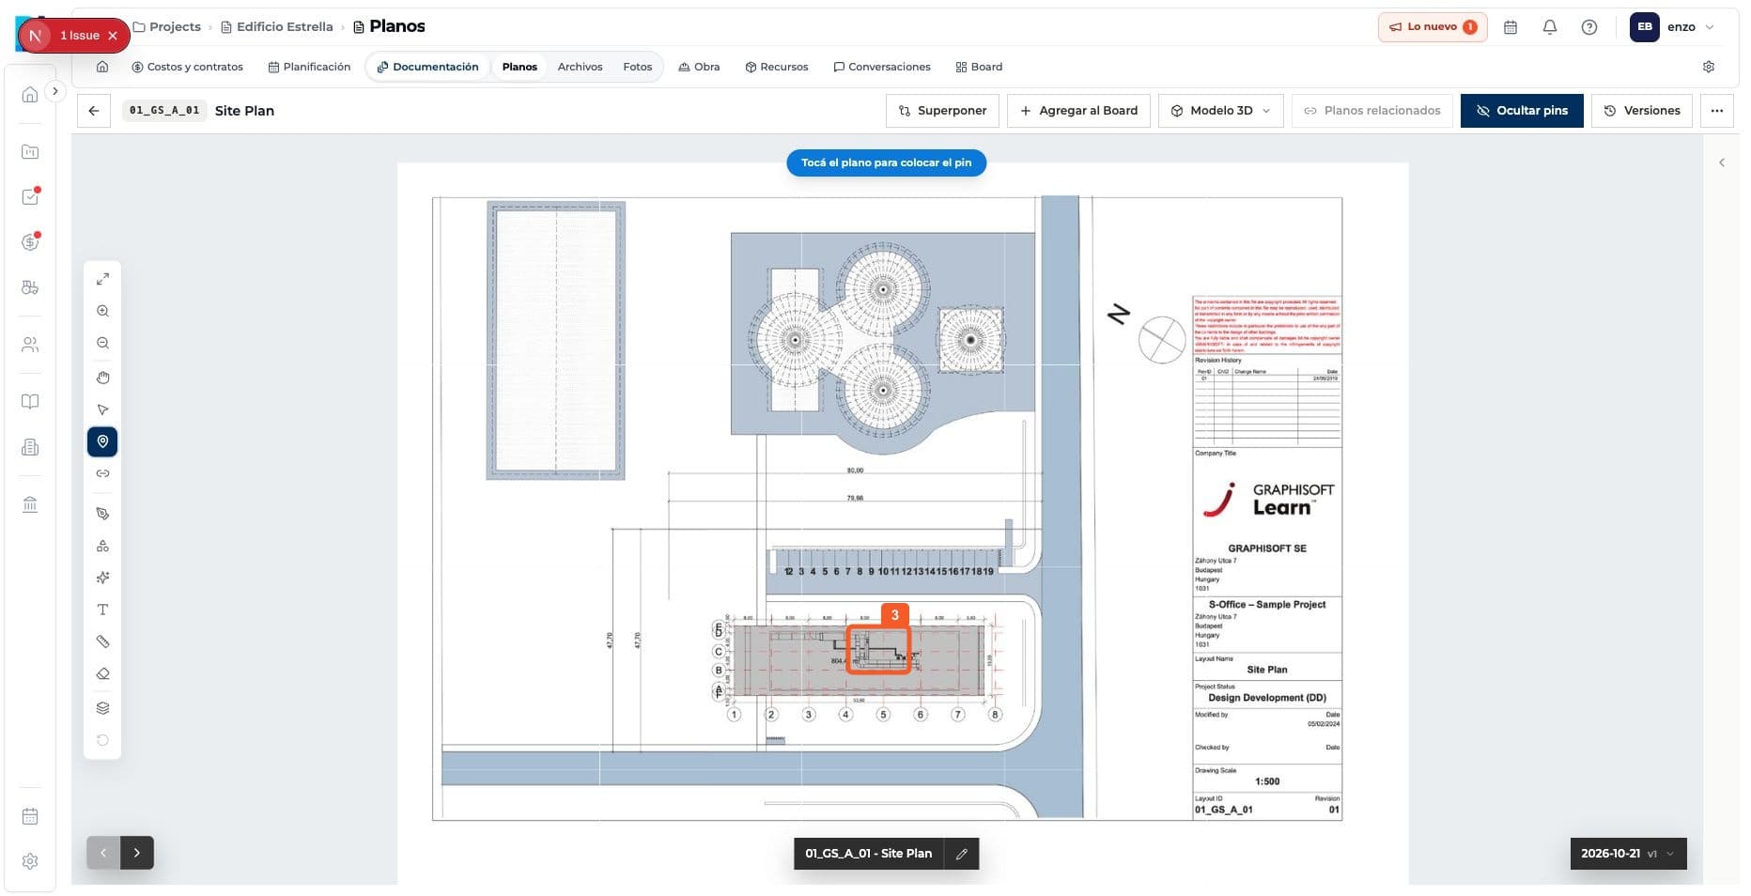Open the version date 2026-10-21 dropdown
The height and width of the screenshot is (896, 1751).
click(1628, 854)
